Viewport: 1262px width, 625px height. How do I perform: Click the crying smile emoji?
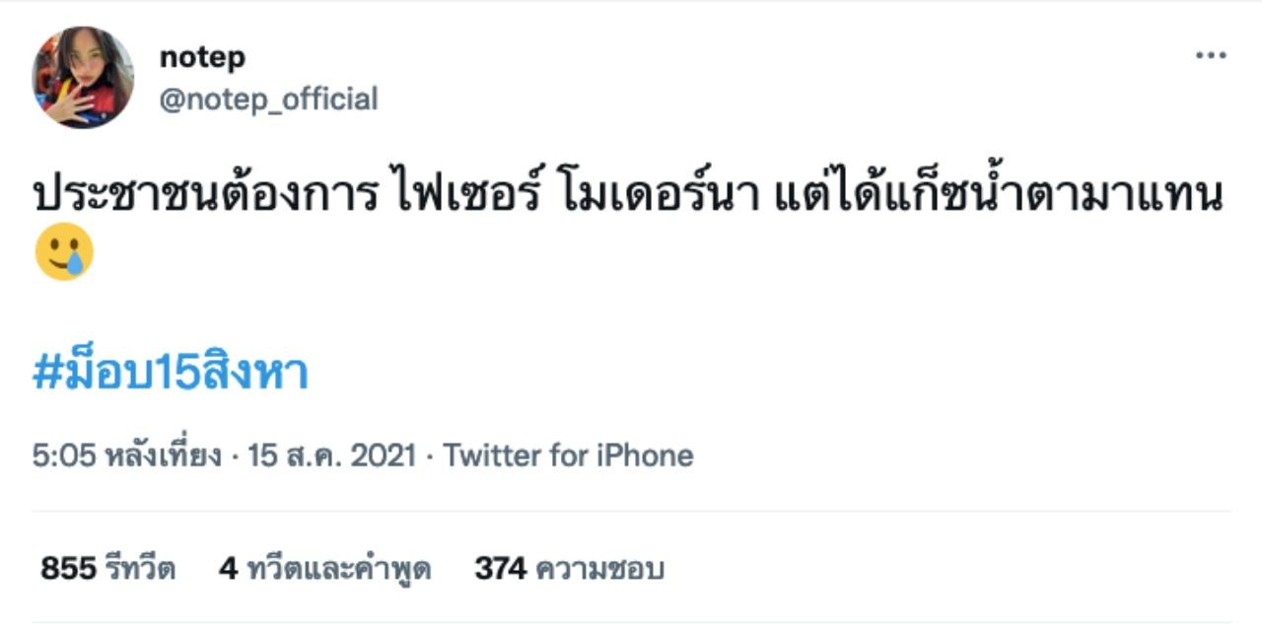64,252
